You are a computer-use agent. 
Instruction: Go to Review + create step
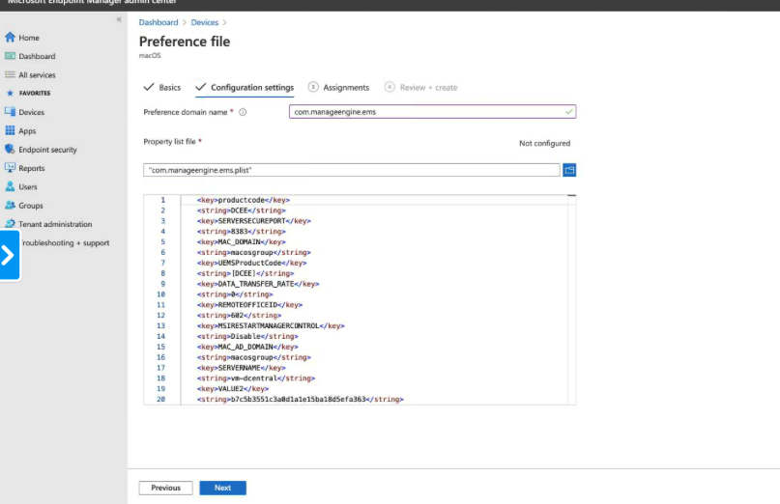tap(420, 88)
